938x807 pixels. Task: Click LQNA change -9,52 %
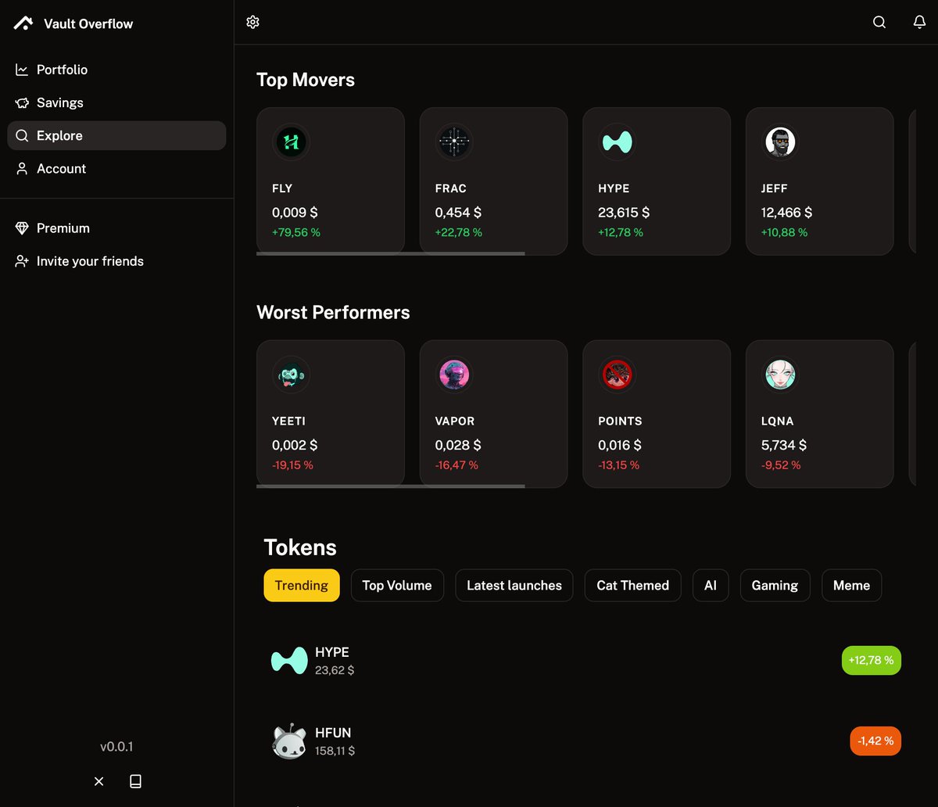[781, 465]
